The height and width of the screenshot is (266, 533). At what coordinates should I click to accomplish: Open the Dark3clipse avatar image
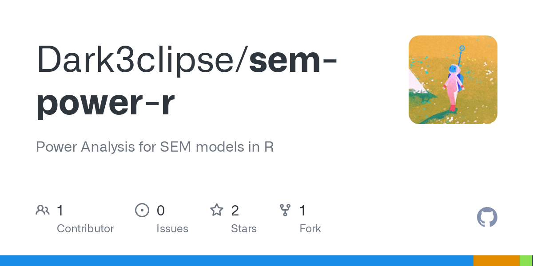click(x=453, y=80)
